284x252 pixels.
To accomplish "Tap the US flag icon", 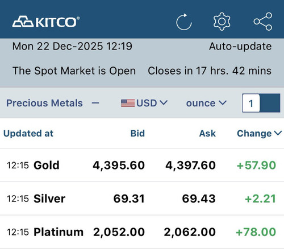I will pos(128,103).
